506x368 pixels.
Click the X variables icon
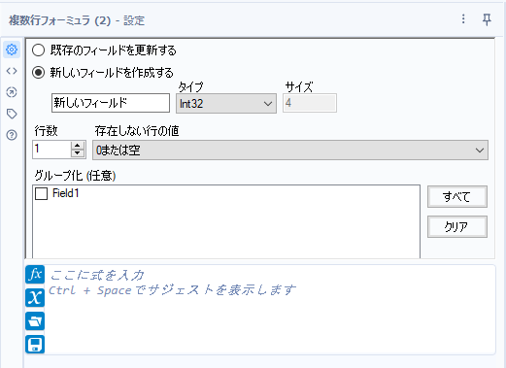(35, 297)
